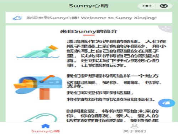Click the 时间胶囊 description paragraph
178x134 pixels.
click(x=112, y=115)
